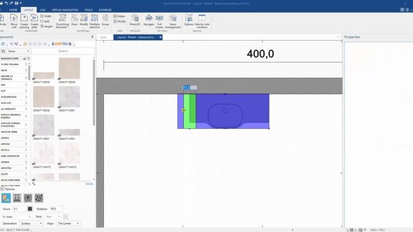Select the Create opening tool
413x232 pixels.
click(x=24, y=21)
